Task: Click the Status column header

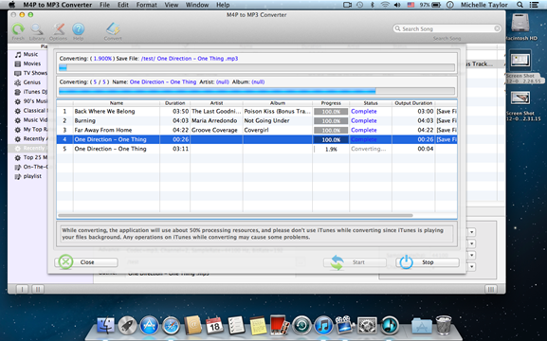Action: coord(371,103)
